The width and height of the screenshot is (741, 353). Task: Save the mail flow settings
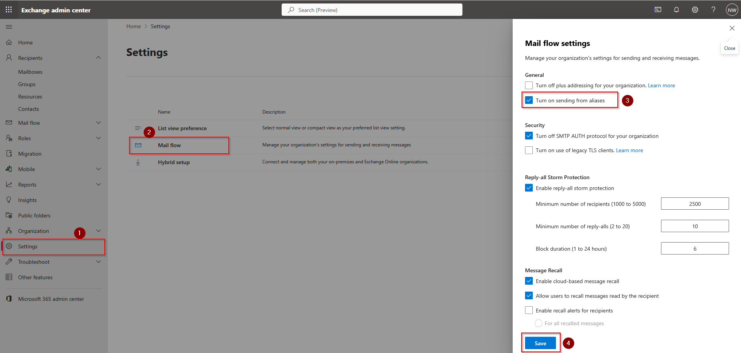pos(540,343)
